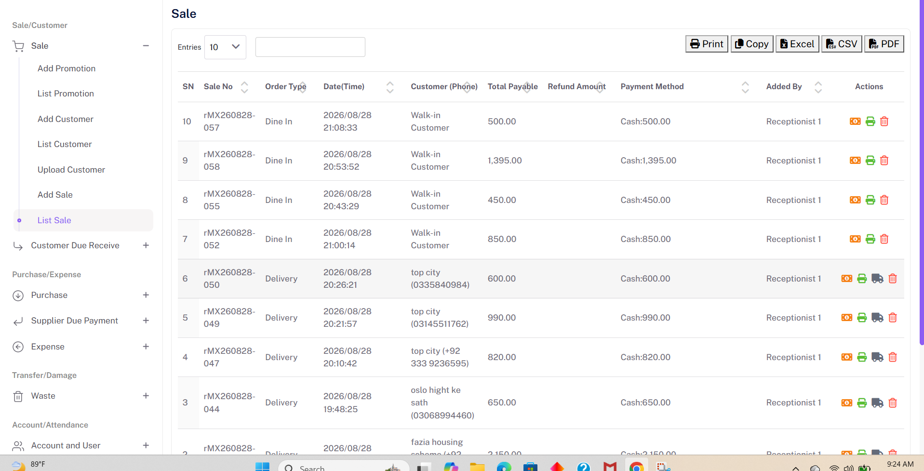Click the Sale cart icon in sidebar
Image resolution: width=924 pixels, height=471 pixels.
18,46
